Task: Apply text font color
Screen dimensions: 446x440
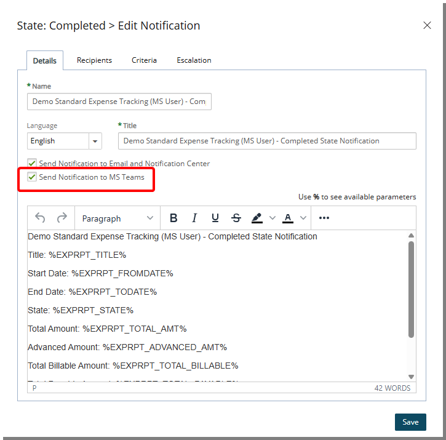Action: point(288,218)
